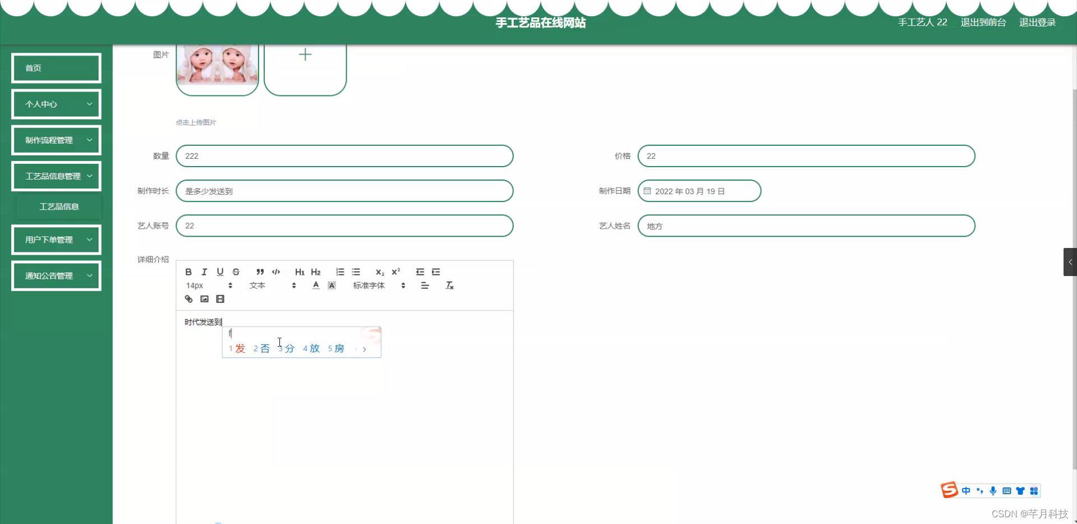1077x524 pixels.
Task: Open the 制作日期 date picker field
Action: [699, 191]
